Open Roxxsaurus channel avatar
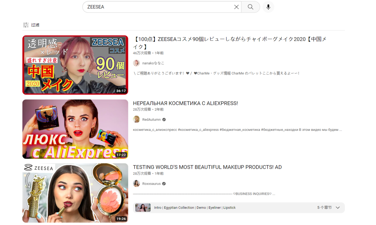The image size is (376, 225). coord(136,184)
